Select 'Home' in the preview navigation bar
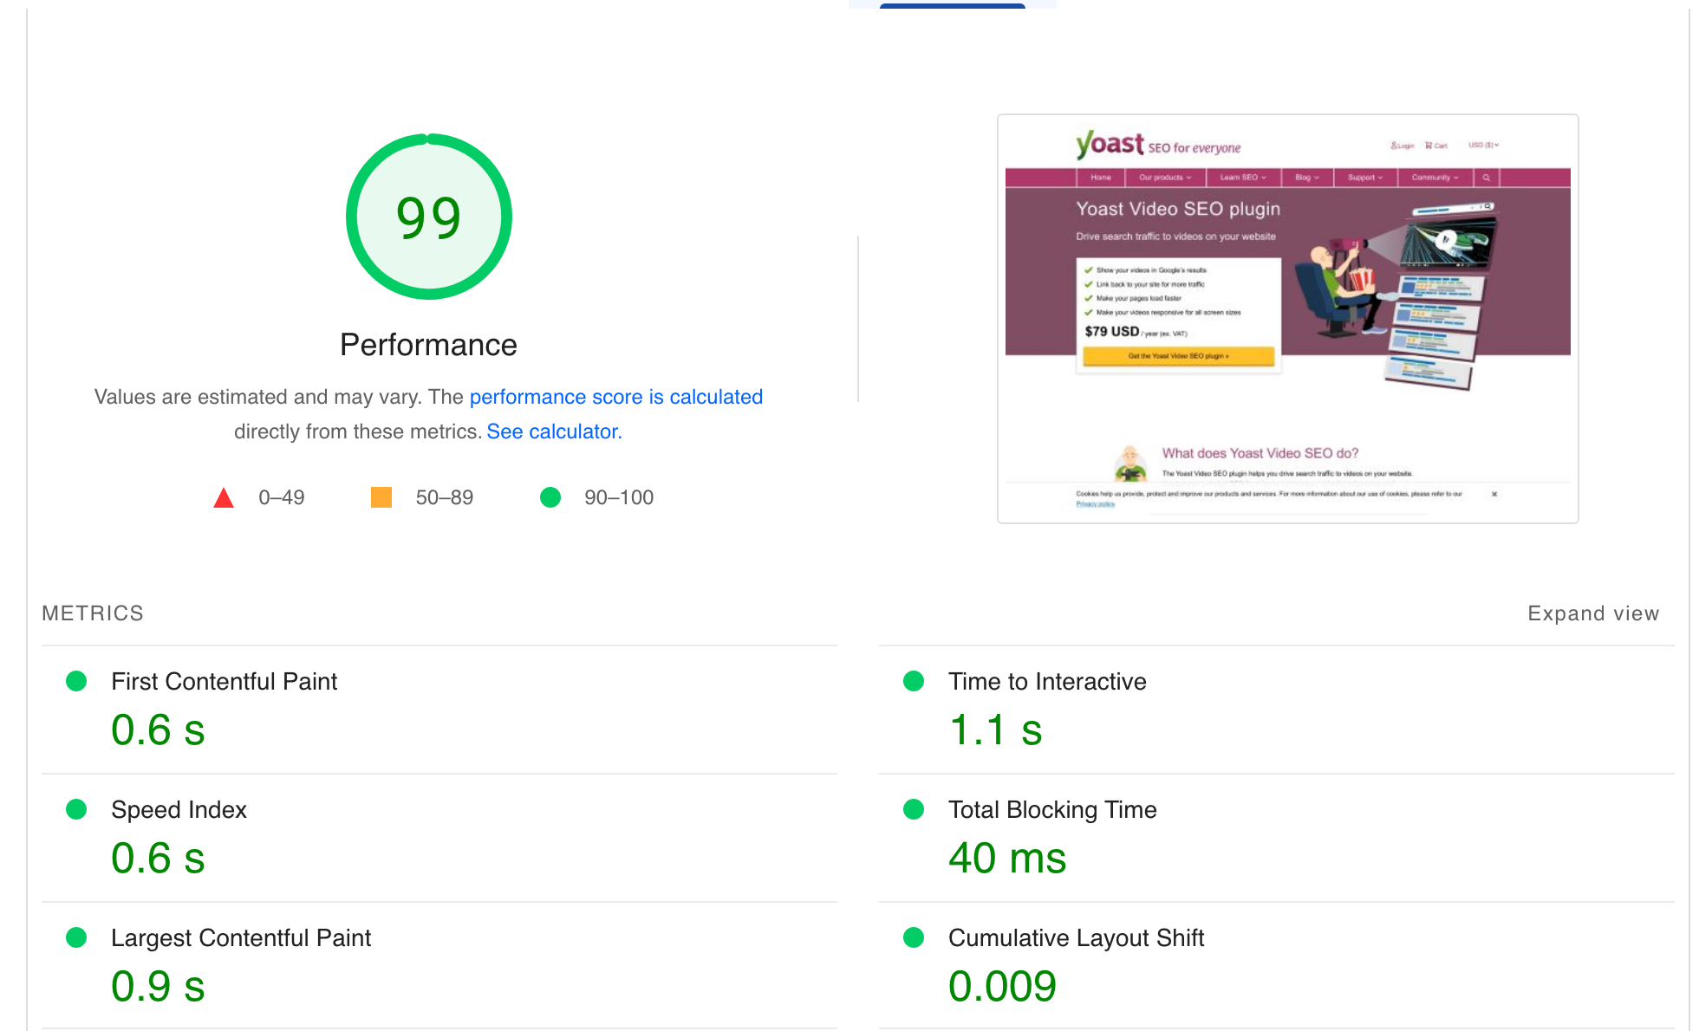Screen dimensions: 1699x1031 [x=1100, y=178]
